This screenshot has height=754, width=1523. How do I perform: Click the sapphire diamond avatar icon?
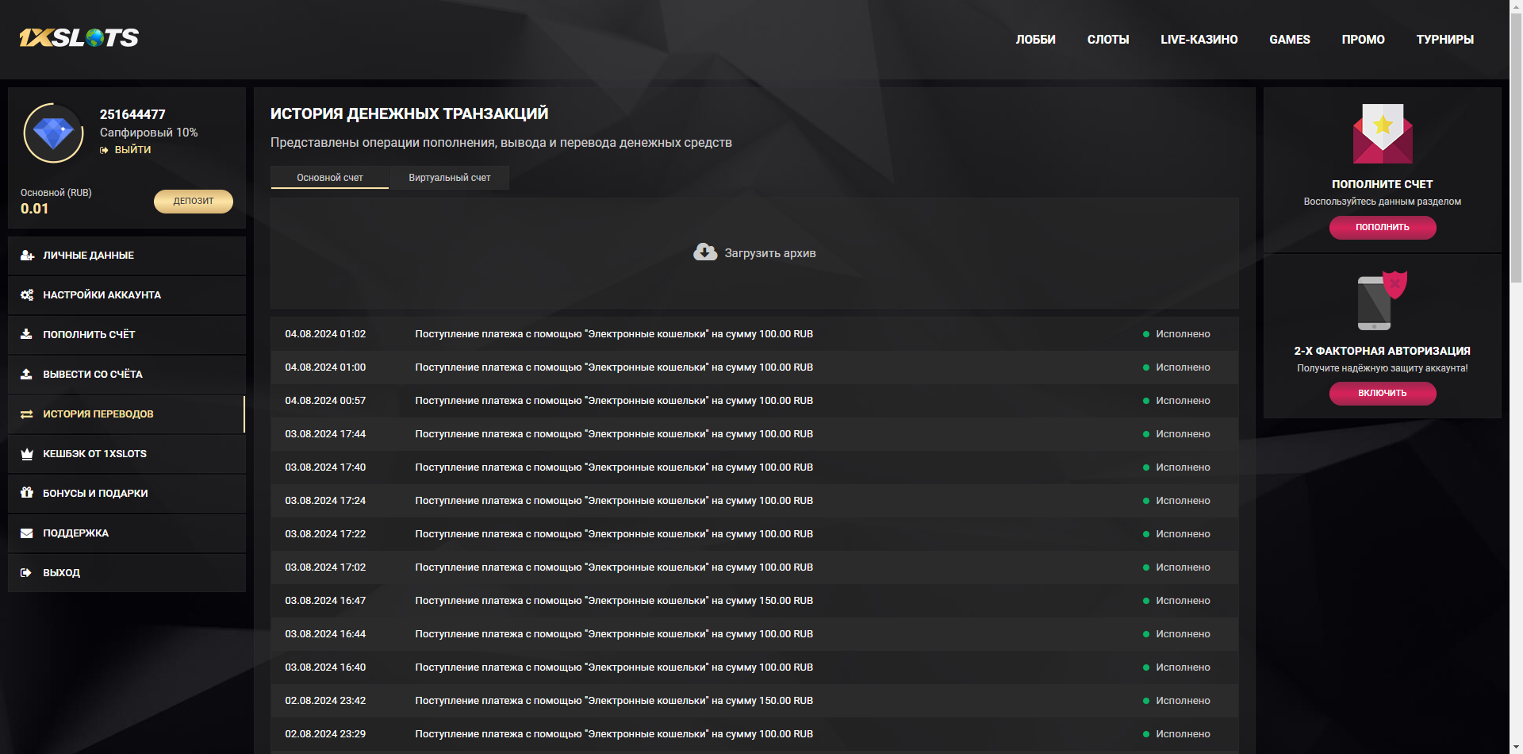pyautogui.click(x=54, y=133)
